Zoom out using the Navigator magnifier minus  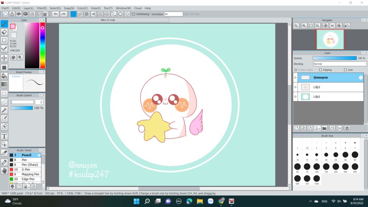[318, 26]
